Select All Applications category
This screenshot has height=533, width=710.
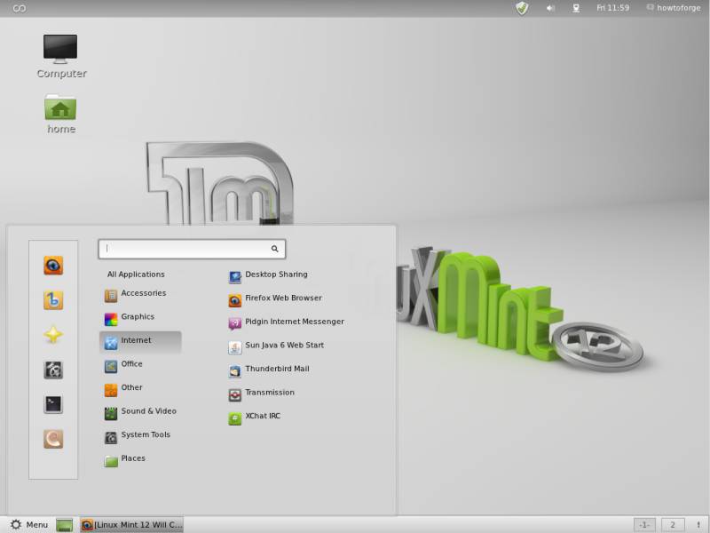click(136, 274)
